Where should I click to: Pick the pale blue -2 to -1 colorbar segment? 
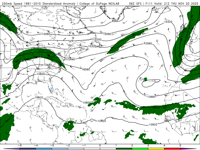click(x=76, y=149)
